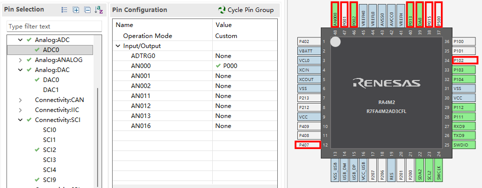
Task: Click the collapse all icon in Pin Selection
Action: click(x=88, y=10)
